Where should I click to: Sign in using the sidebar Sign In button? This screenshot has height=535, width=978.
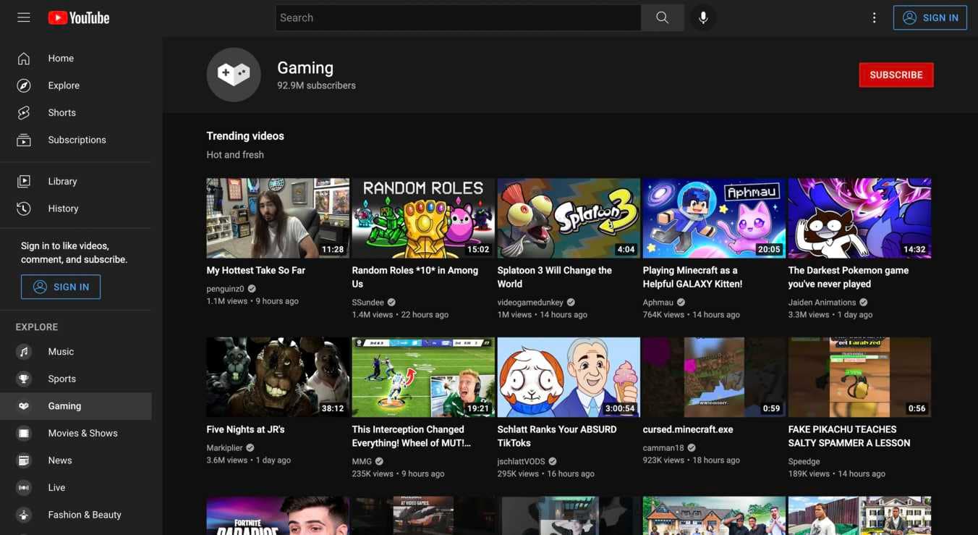pos(60,287)
